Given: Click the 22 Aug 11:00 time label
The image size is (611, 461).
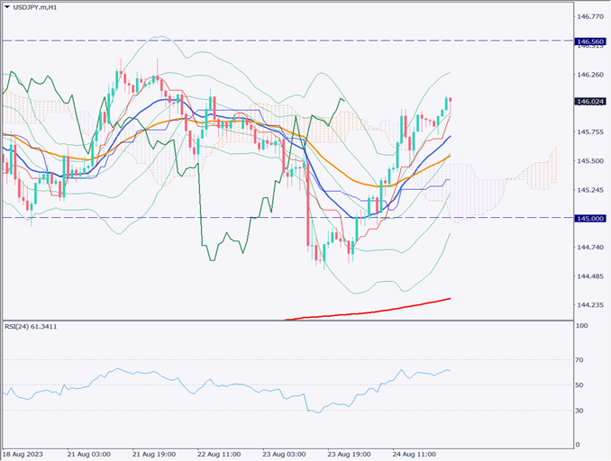Looking at the screenshot, I should [x=220, y=455].
